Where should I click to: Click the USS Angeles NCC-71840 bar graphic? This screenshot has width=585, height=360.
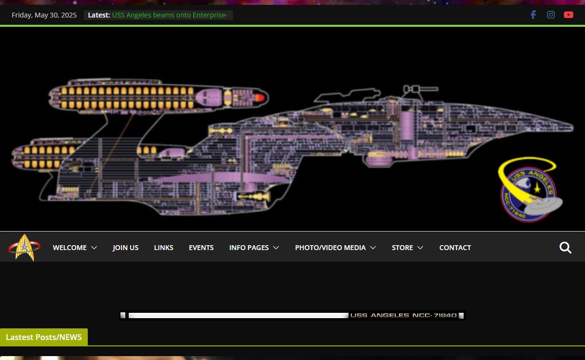click(292, 315)
